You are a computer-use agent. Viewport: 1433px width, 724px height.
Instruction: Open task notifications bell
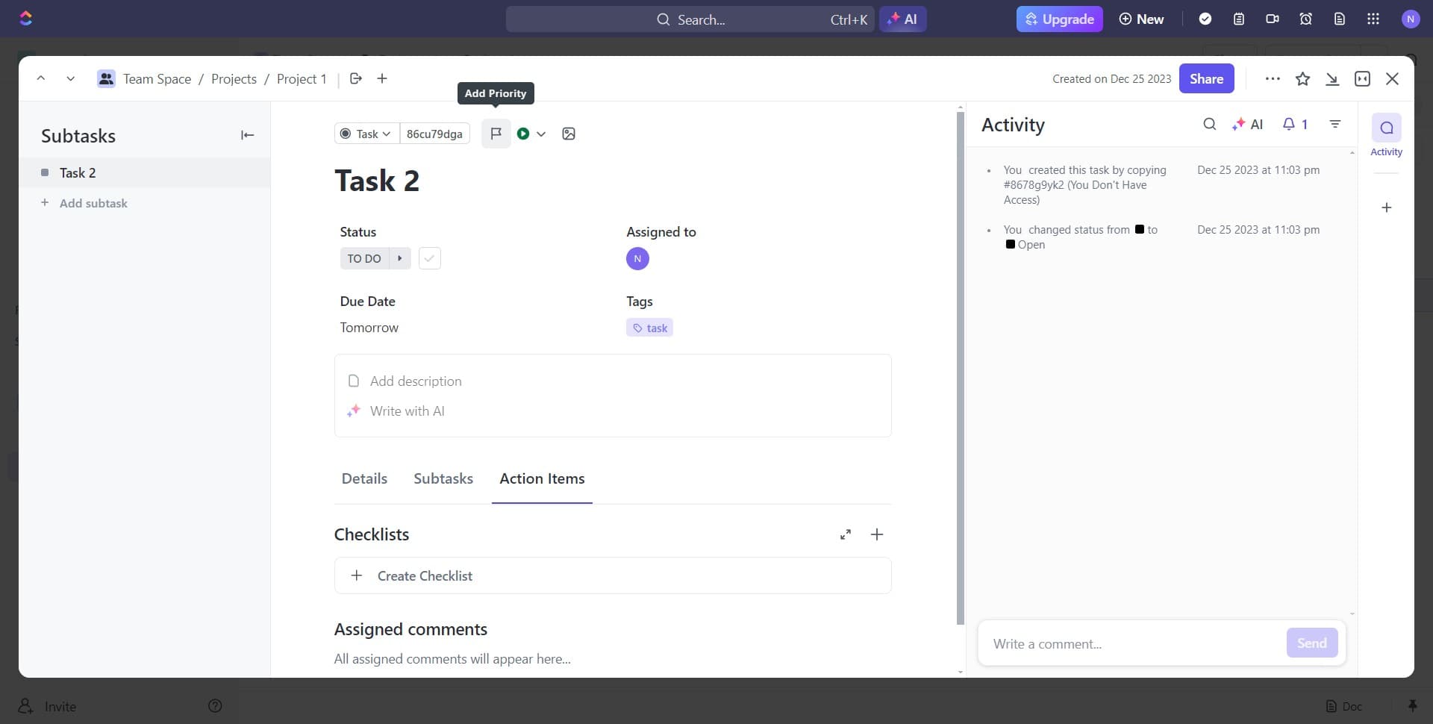[x=1294, y=125]
